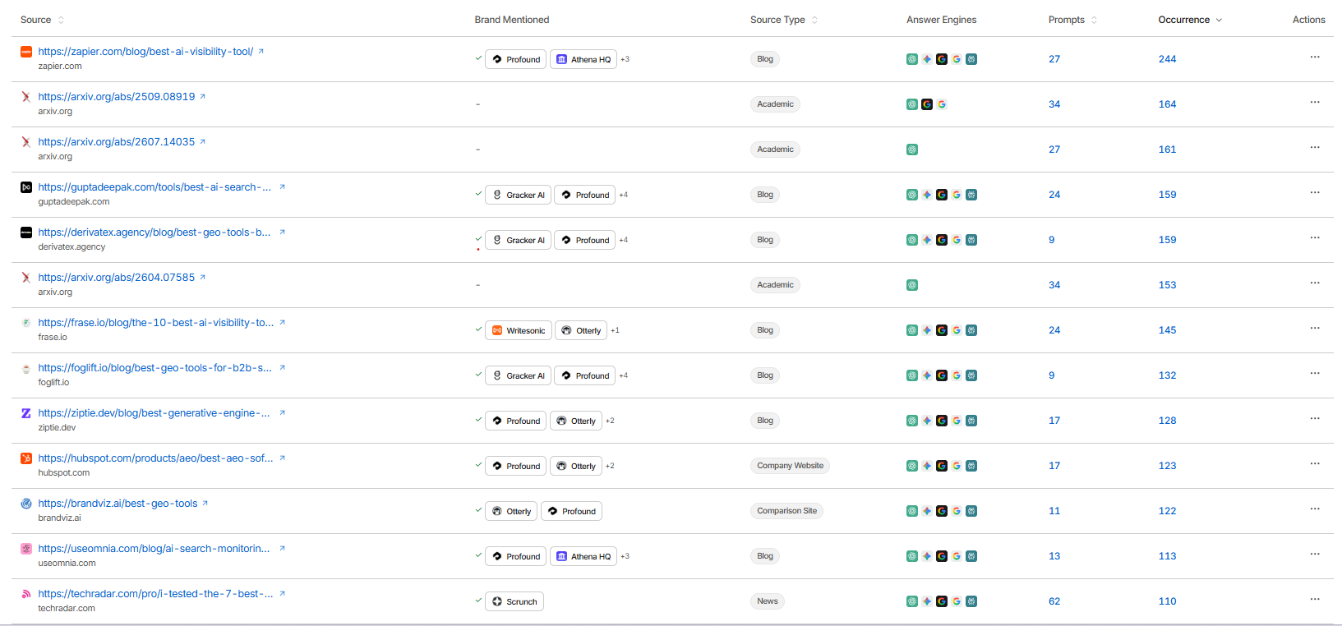Click the Company Website badge in the hubspot row

tap(791, 466)
